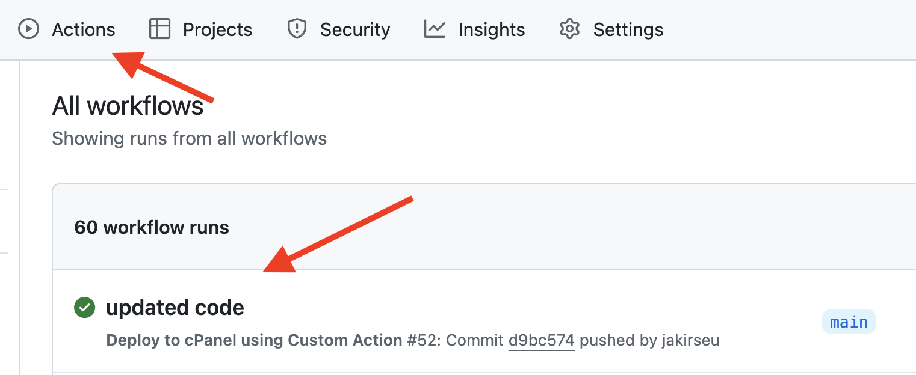The height and width of the screenshot is (375, 916).
Task: Click the Insights graph icon
Action: click(x=435, y=29)
